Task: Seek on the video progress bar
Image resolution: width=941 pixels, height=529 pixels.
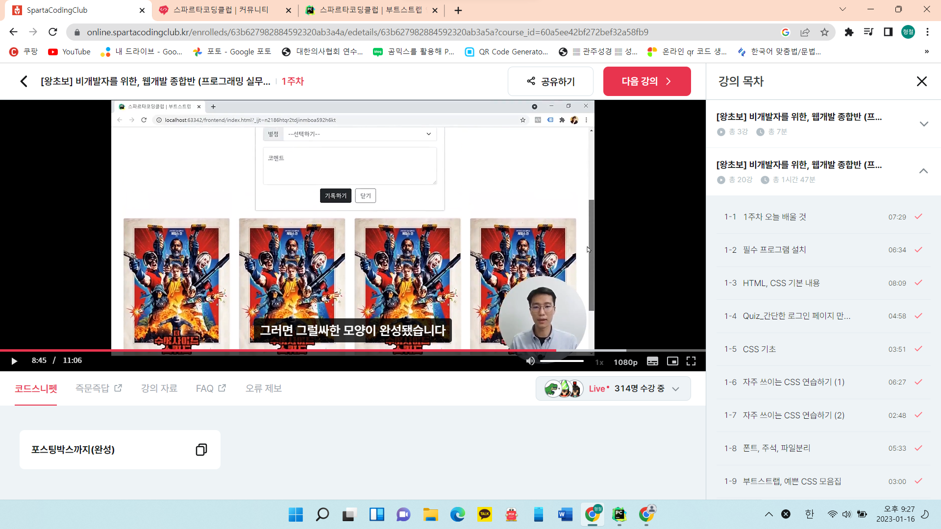Action: (x=353, y=351)
